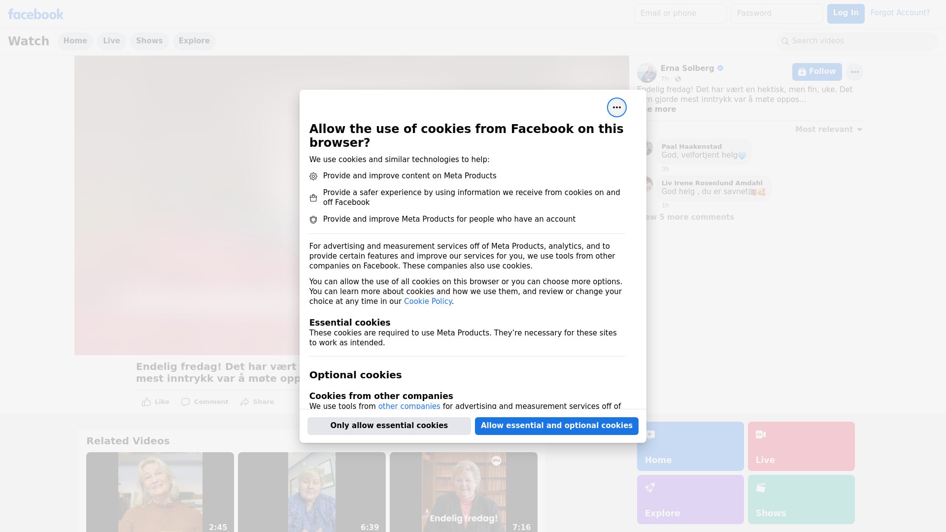Open the pink Live tile
Viewport: 946px width, 532px height.
(x=801, y=446)
